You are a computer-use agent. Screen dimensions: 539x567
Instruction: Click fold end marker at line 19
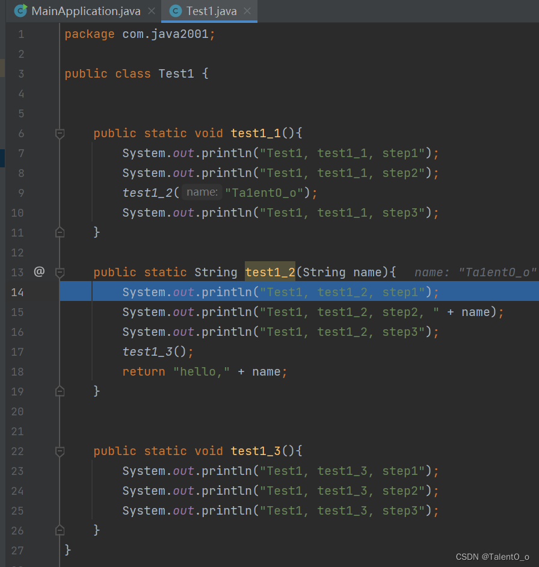[x=60, y=391]
